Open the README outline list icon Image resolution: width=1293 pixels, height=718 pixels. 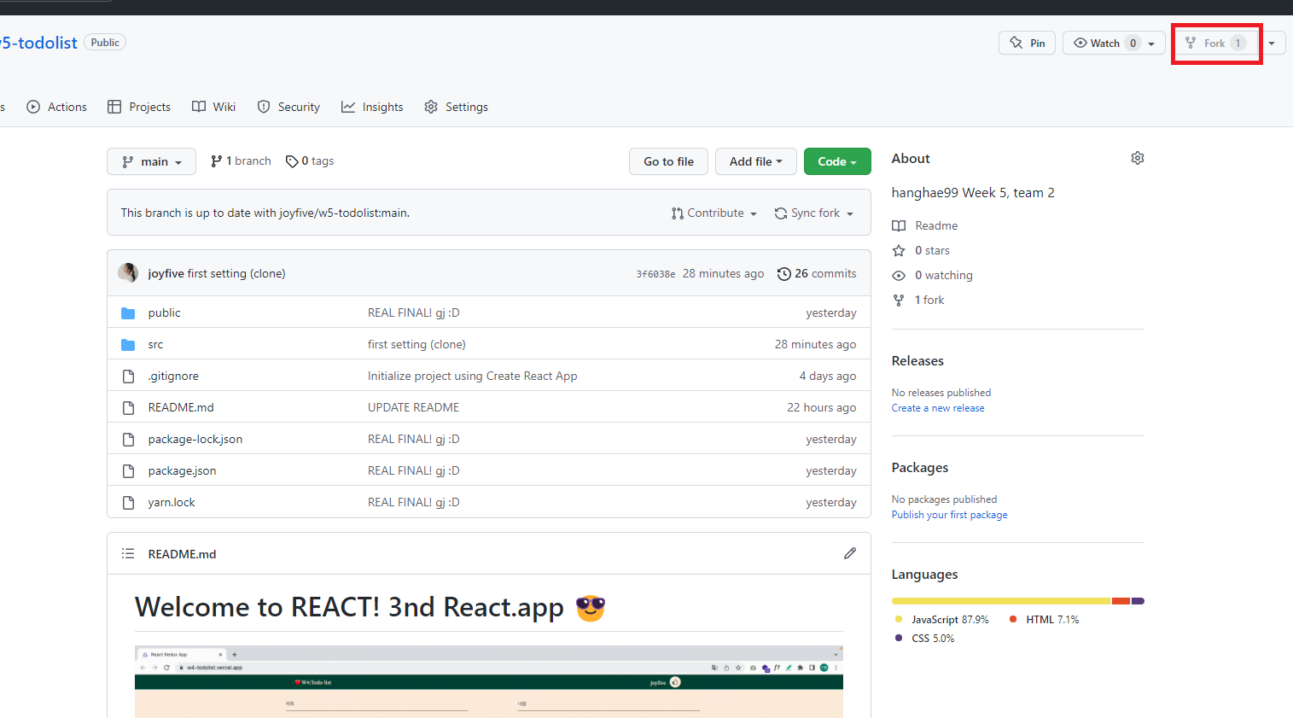(128, 553)
